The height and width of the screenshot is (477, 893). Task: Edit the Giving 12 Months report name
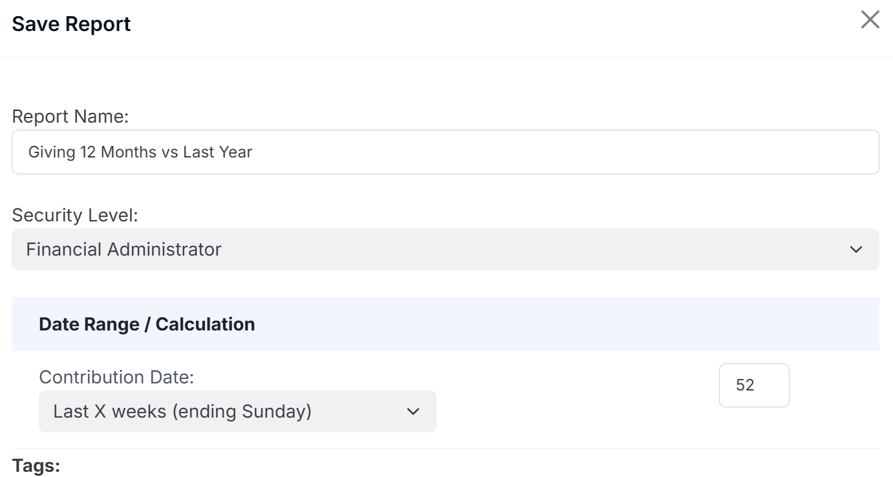[446, 152]
